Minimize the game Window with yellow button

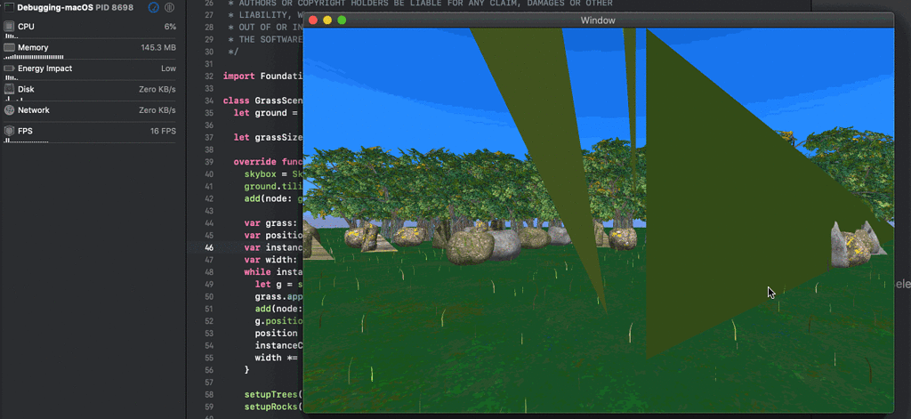click(x=327, y=20)
